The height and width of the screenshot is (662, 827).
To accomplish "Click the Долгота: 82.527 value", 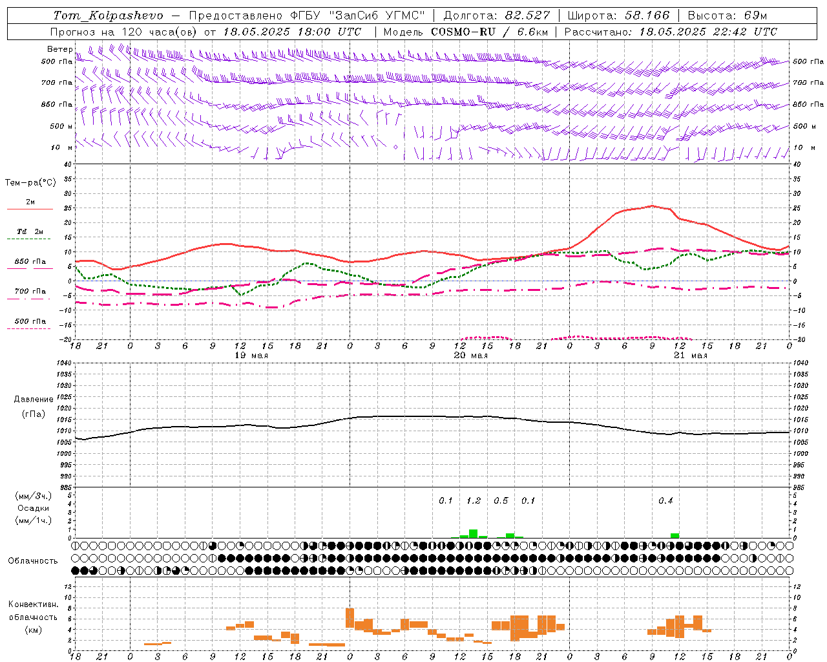I will (x=497, y=16).
